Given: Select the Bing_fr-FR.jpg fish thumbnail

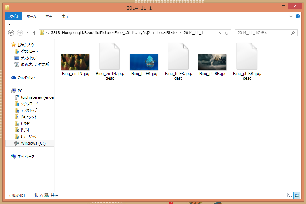Looking at the screenshot, I should point(144,62).
